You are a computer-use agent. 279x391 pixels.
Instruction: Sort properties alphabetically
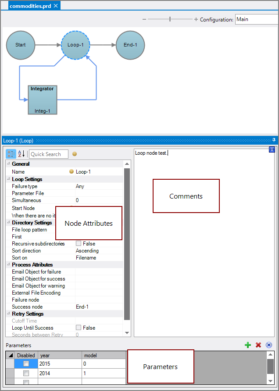21,154
